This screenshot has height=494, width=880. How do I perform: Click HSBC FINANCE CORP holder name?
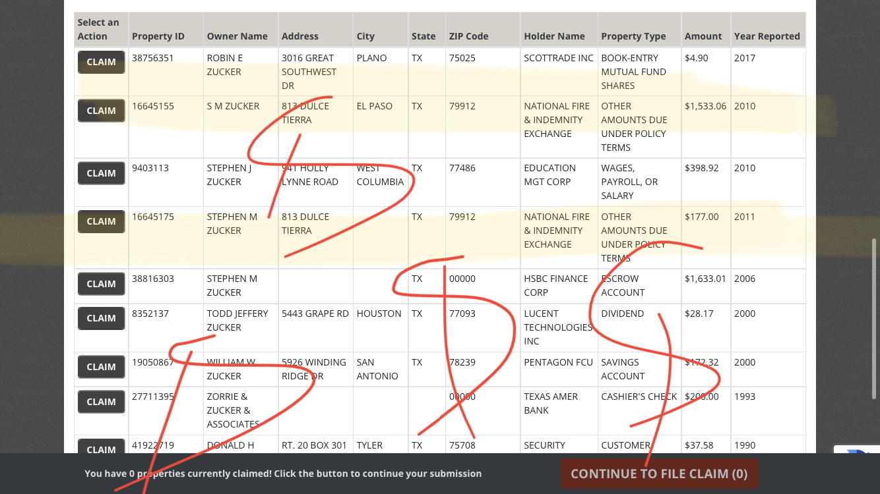coord(556,286)
